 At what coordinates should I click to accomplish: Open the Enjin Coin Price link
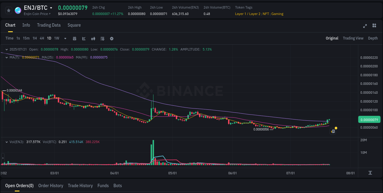click(37, 14)
